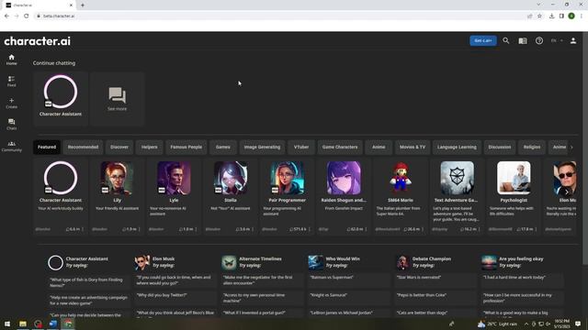Open the Psychologist character card
588x330 pixels.
click(x=514, y=196)
